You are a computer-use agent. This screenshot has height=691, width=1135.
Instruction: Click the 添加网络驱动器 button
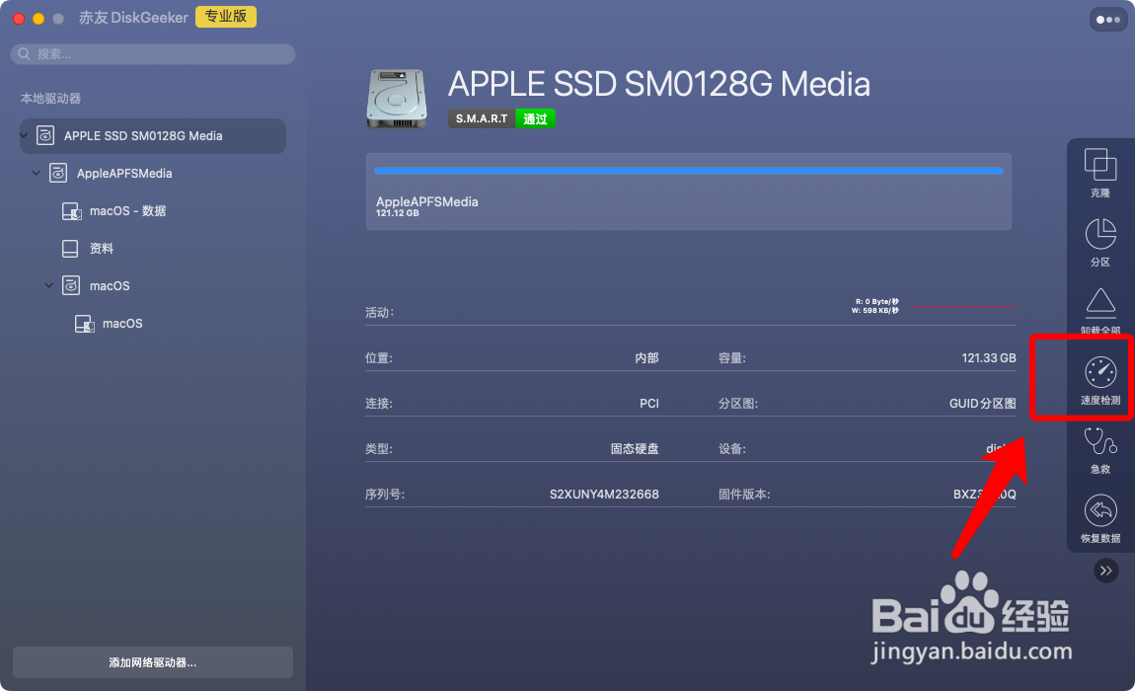click(153, 662)
